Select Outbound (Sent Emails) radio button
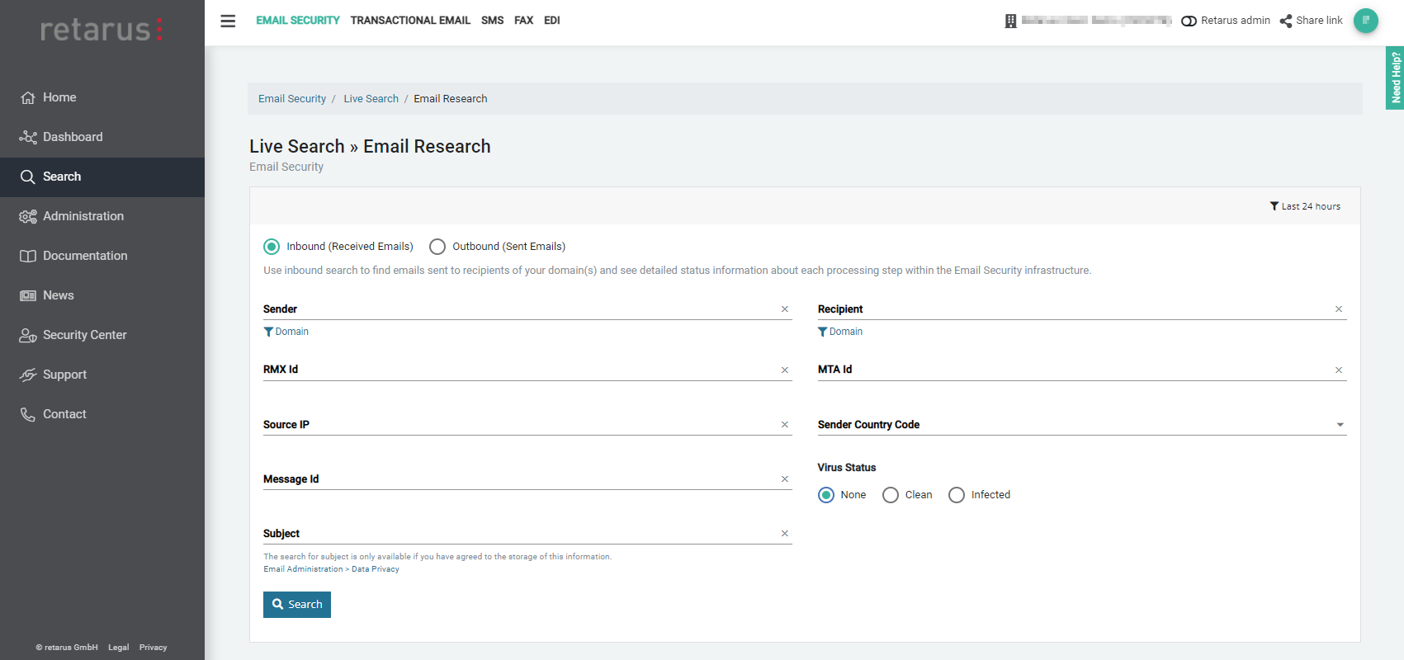Viewport: 1404px width, 660px height. coord(437,247)
